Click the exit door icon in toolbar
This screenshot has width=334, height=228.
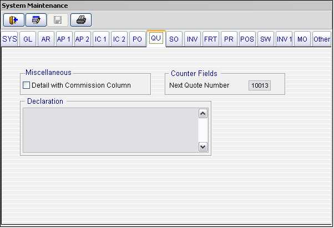click(x=14, y=20)
